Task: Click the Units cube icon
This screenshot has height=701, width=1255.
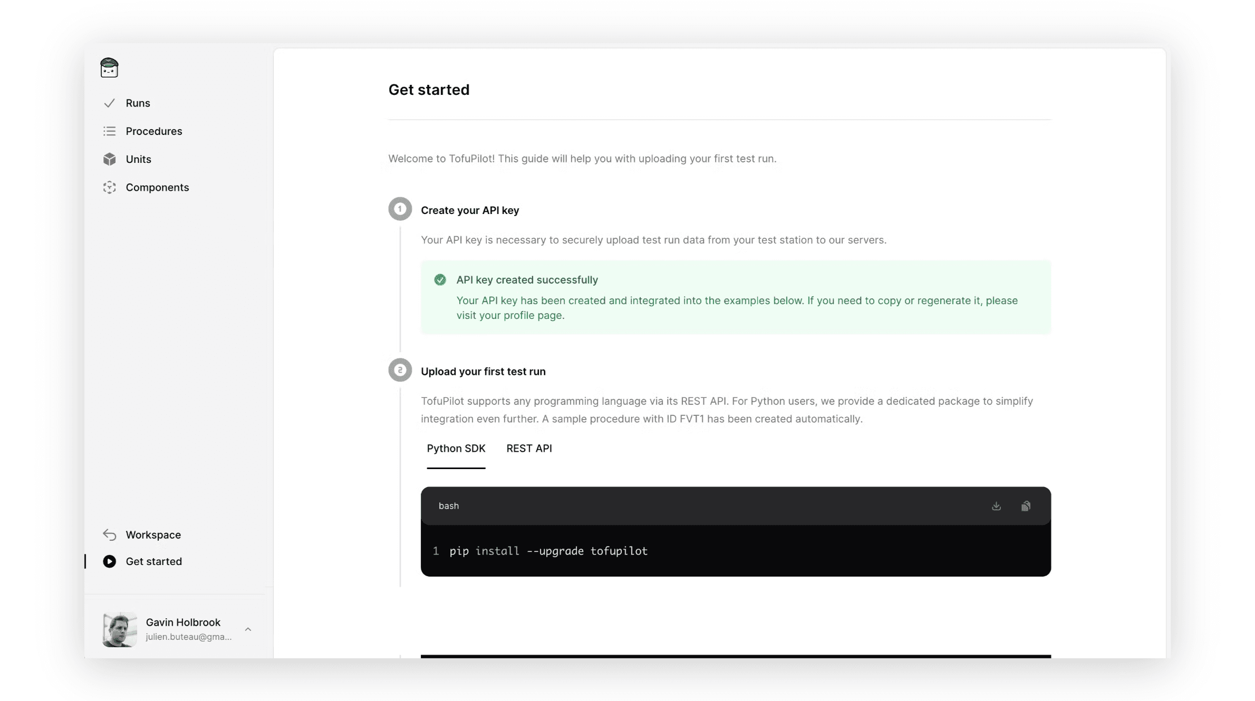Action: [x=109, y=159]
